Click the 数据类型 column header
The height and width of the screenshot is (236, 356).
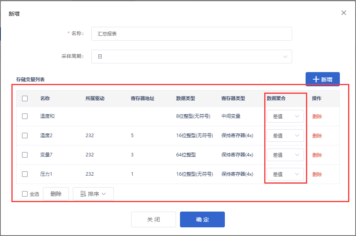[185, 98]
